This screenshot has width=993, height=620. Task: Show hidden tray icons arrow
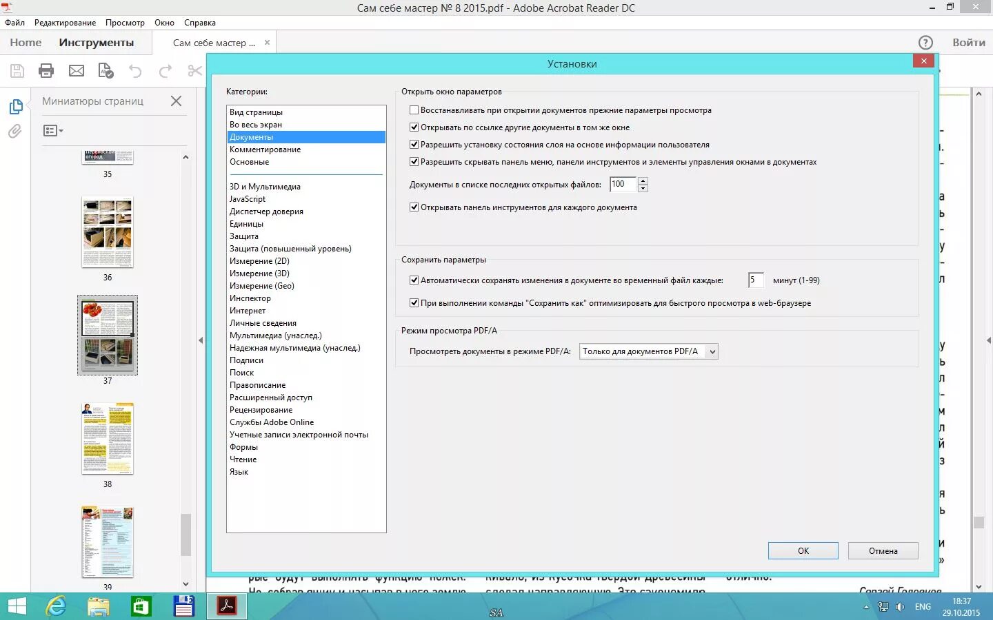click(866, 607)
